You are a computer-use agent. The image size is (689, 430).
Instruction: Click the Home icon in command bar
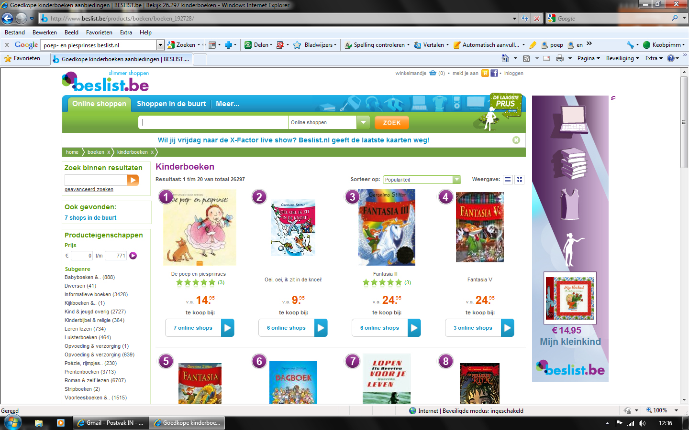pyautogui.click(x=505, y=58)
